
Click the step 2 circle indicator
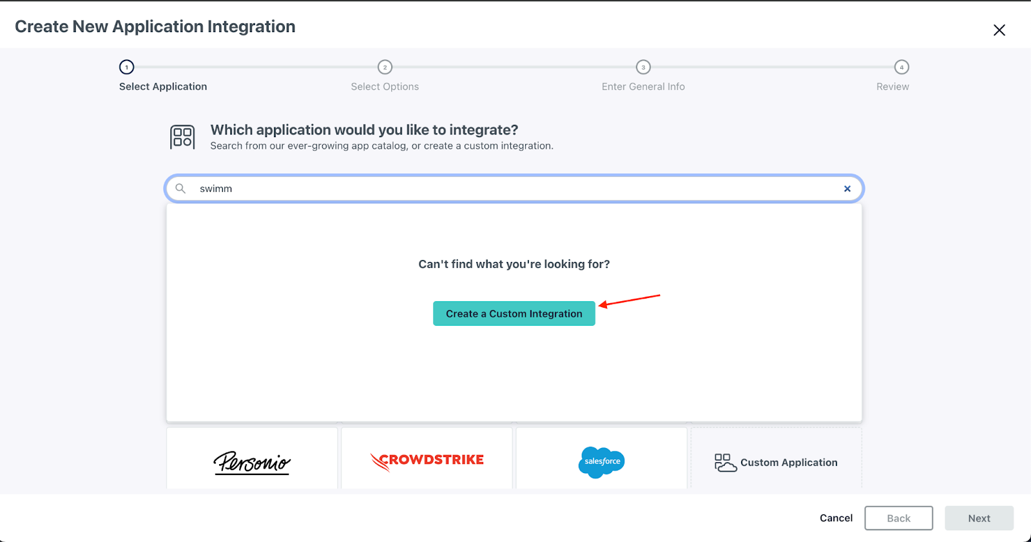[x=385, y=67]
